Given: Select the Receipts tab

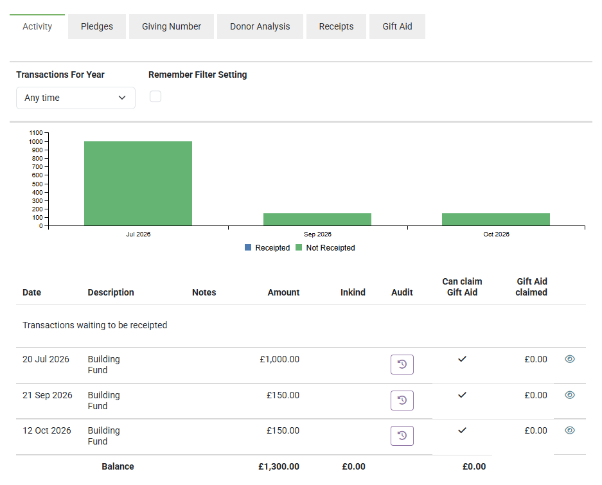Looking at the screenshot, I should click(336, 26).
